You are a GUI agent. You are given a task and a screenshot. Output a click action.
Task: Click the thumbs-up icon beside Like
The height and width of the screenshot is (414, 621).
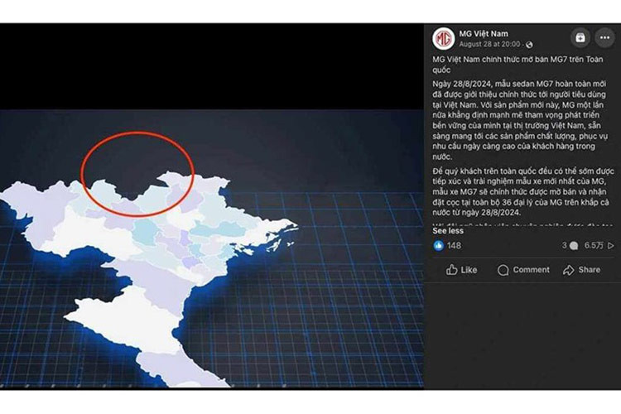click(451, 270)
